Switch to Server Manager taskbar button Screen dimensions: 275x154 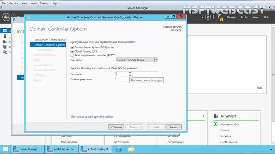point(27,149)
